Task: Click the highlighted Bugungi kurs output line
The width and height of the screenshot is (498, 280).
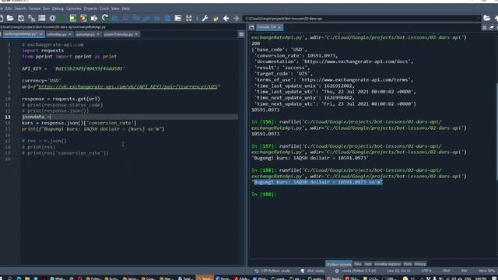Action: coord(318,182)
